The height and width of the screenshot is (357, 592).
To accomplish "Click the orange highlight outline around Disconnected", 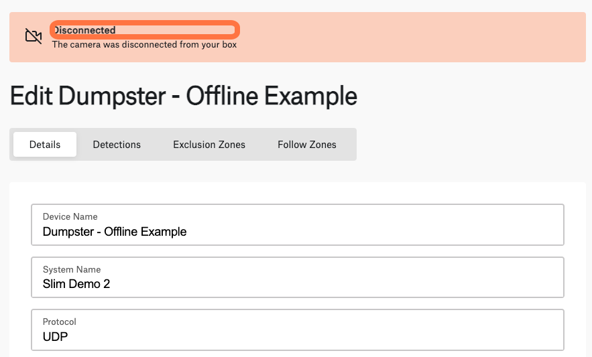I will (x=145, y=30).
